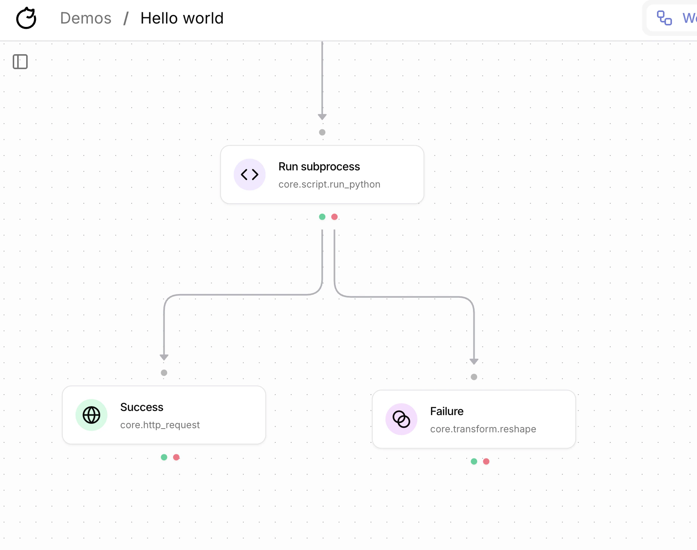Click the workflow graph icon in top-right button

click(664, 17)
